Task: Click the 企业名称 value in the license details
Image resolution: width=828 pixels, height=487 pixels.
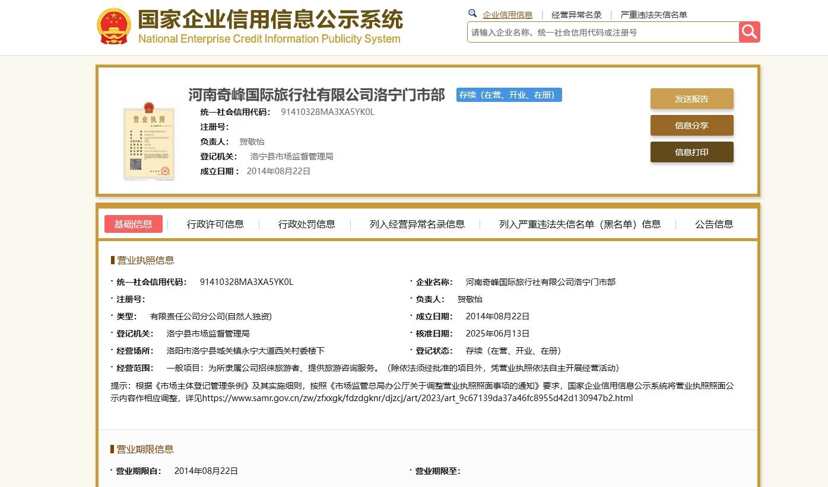Action: 541,282
